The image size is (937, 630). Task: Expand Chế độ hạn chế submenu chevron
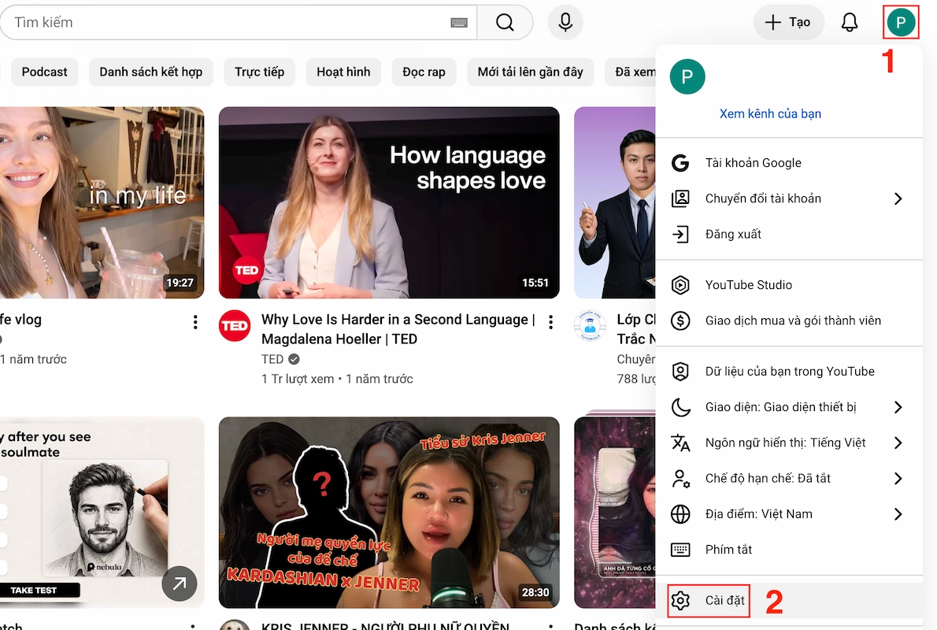click(898, 479)
